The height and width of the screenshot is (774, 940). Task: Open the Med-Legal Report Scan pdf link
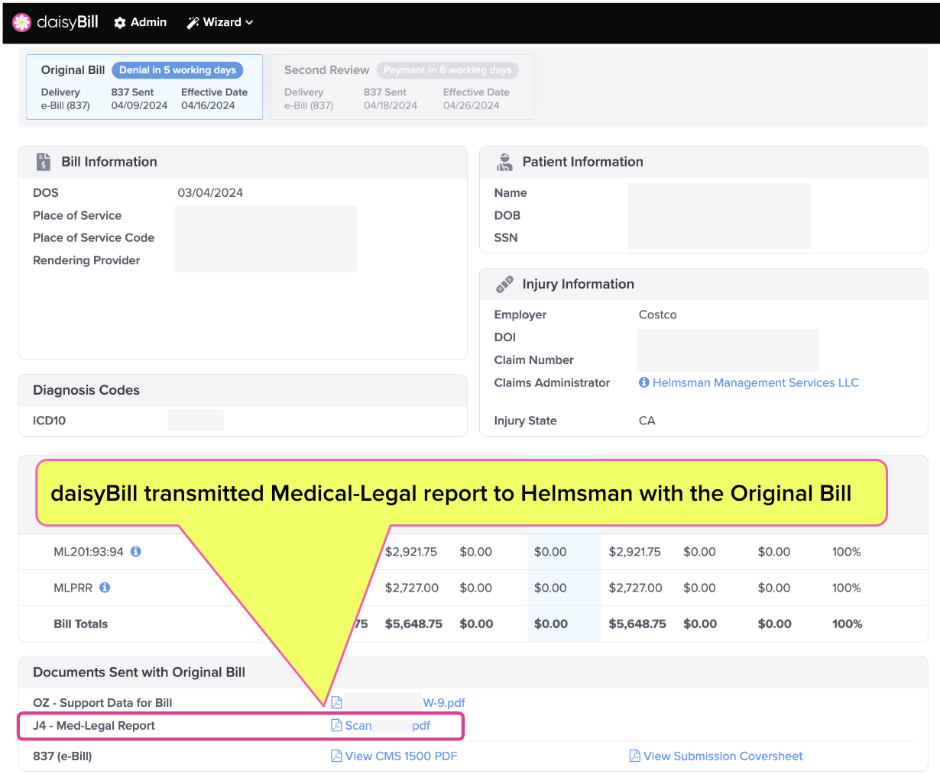pyautogui.click(x=387, y=725)
